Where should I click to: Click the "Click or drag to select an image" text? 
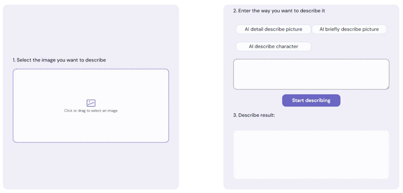tap(91, 111)
